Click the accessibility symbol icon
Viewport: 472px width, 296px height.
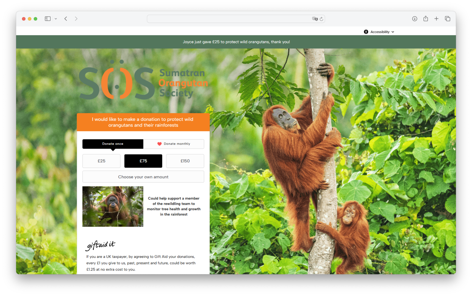366,32
